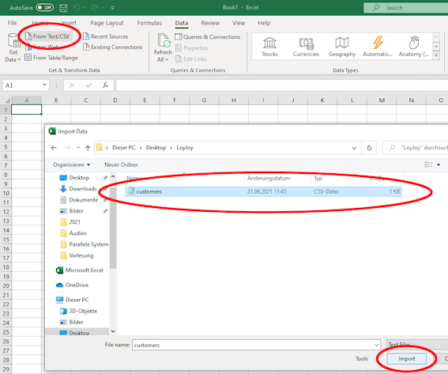This screenshot has height=374, width=448.
Task: Expand the Data Types gallery
Action: click(436, 56)
